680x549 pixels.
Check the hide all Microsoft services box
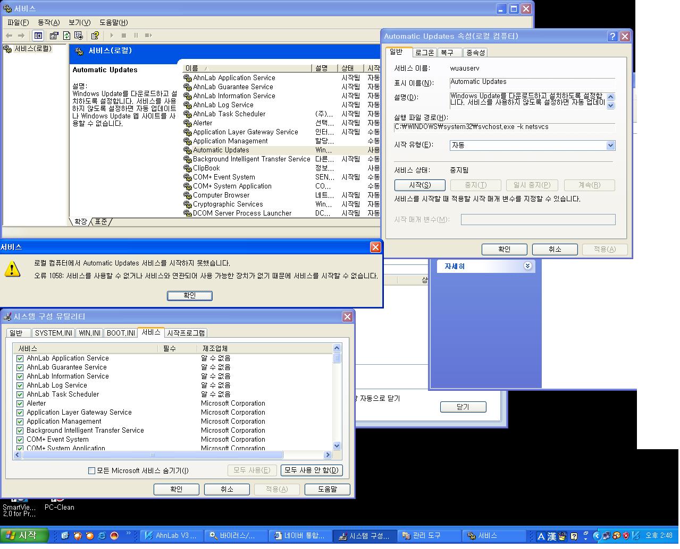pos(91,470)
